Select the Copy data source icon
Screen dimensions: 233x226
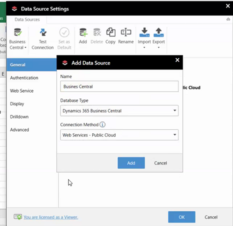pyautogui.click(x=110, y=32)
